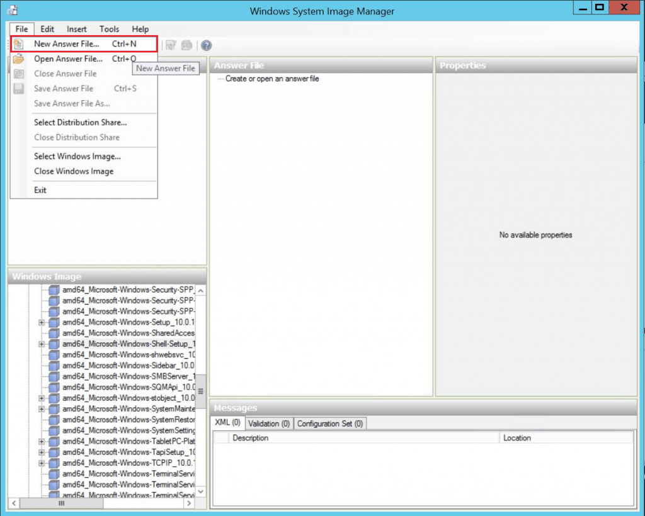Select the cube icon of the SystemRestor component
This screenshot has width=645, height=516.
pyautogui.click(x=54, y=420)
